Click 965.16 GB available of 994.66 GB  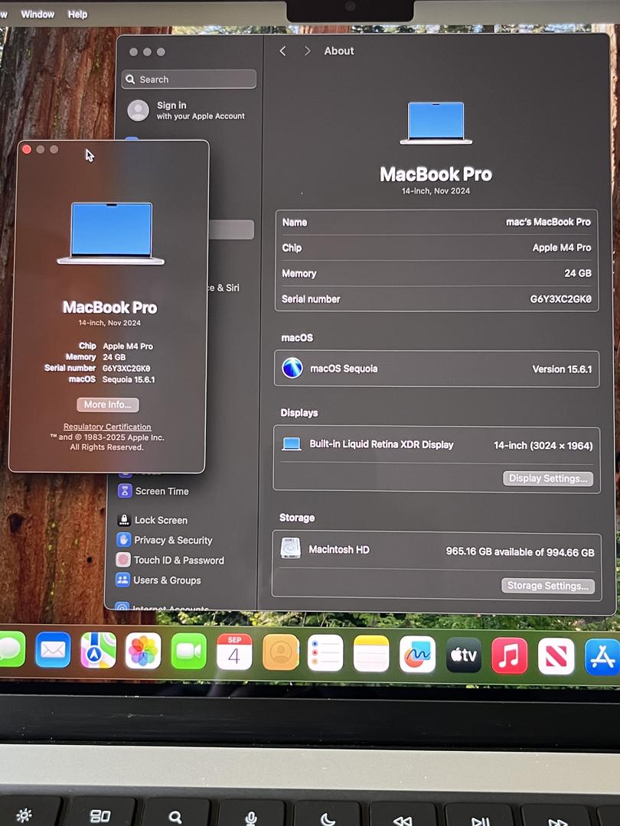(520, 552)
